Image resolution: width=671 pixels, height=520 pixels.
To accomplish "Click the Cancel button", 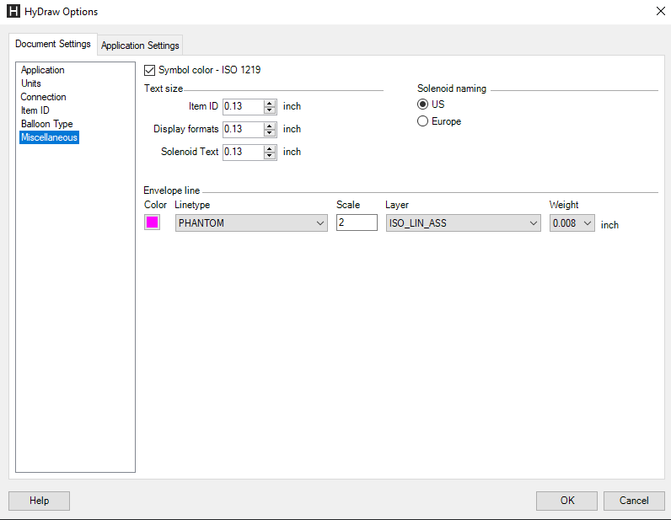I will click(634, 501).
